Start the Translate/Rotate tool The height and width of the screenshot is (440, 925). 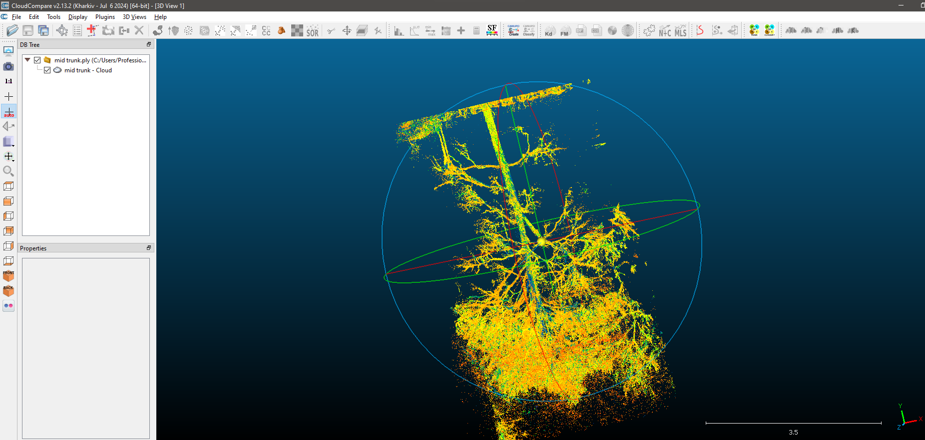(347, 30)
